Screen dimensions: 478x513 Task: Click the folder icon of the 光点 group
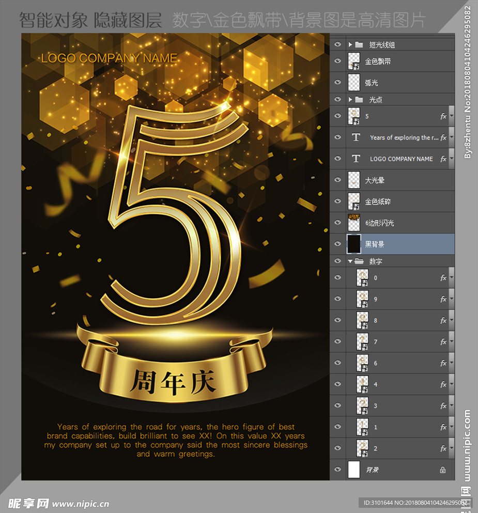[359, 99]
